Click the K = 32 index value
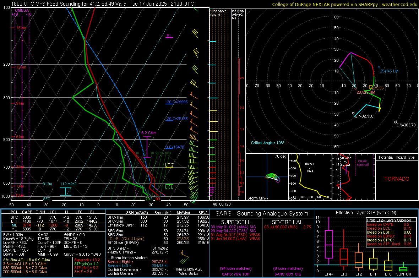The width and height of the screenshot is (419, 278). tap(43, 235)
